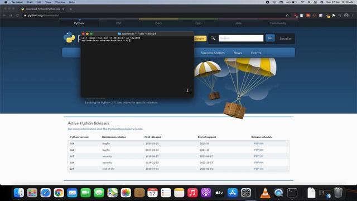Open Wi-Fi status in menu bar

(x=302, y=2)
